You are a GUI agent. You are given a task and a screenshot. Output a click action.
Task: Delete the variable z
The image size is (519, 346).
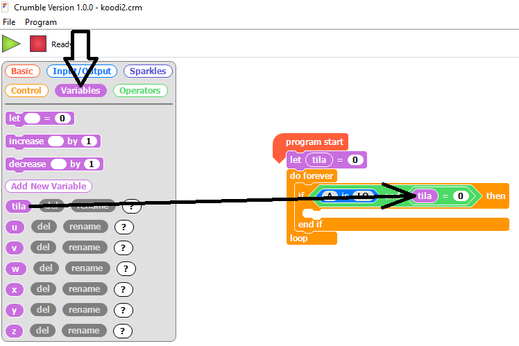(x=43, y=331)
